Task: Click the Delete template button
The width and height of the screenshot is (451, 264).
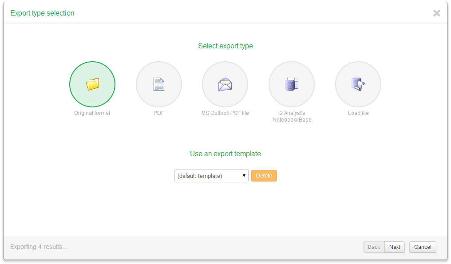Action: 264,176
